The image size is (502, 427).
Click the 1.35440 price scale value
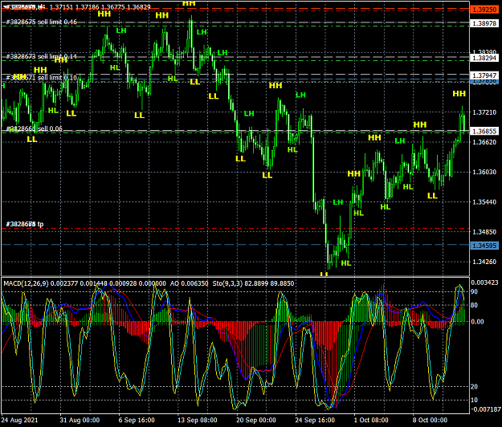pos(484,201)
